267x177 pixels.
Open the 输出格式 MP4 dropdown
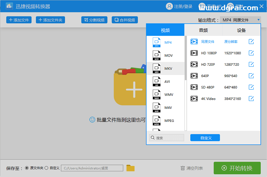pyautogui.click(x=240, y=20)
